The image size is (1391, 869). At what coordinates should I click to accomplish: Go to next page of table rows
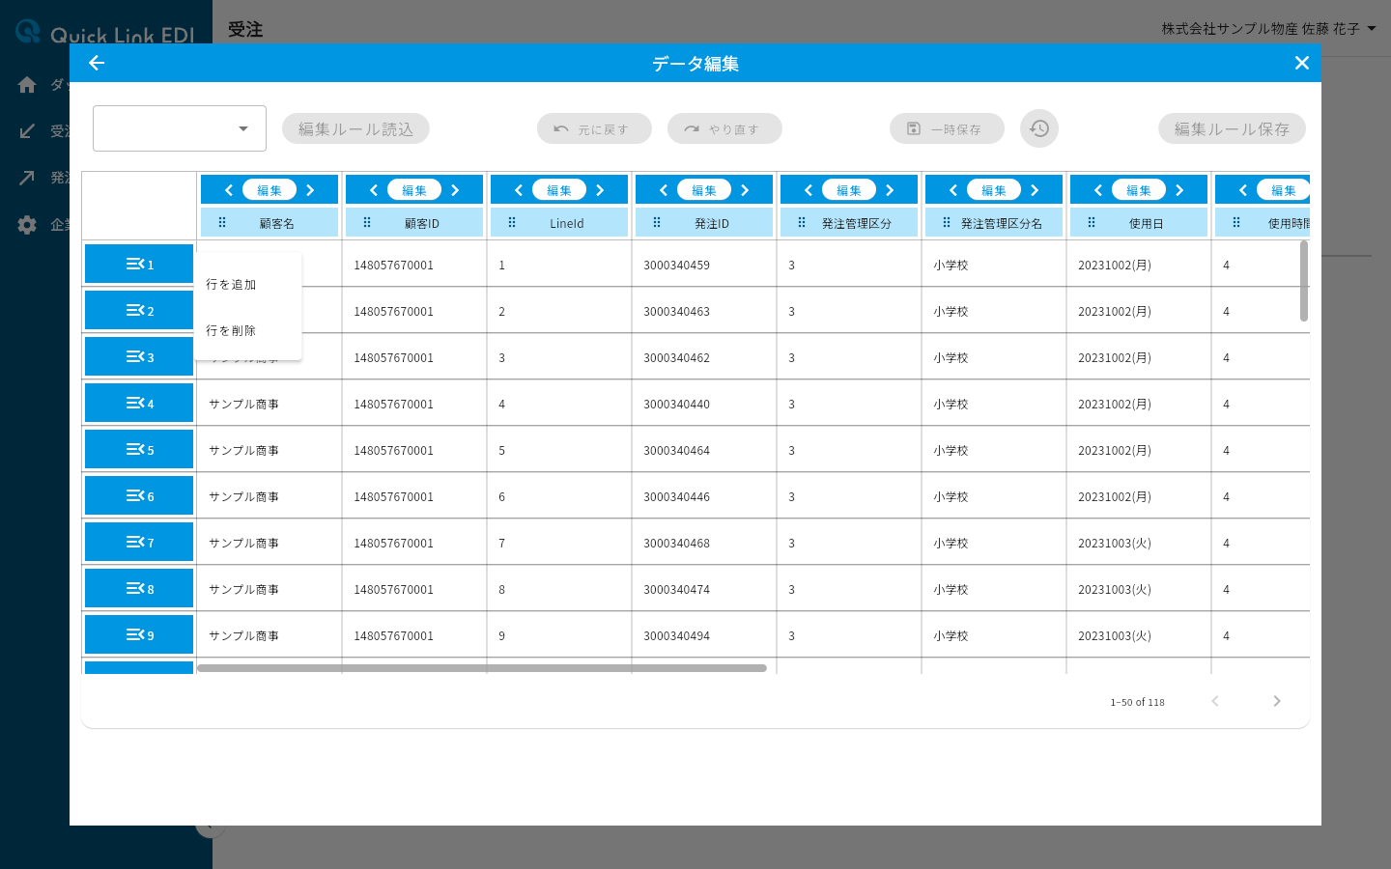point(1277,701)
